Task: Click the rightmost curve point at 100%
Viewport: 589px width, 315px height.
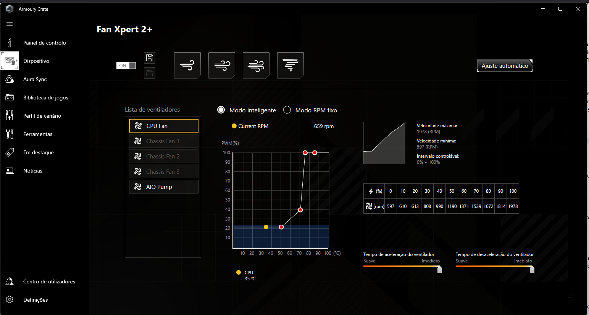Action: pos(315,153)
